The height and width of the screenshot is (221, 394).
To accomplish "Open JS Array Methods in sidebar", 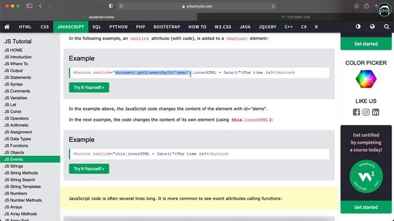I will [x=20, y=214].
